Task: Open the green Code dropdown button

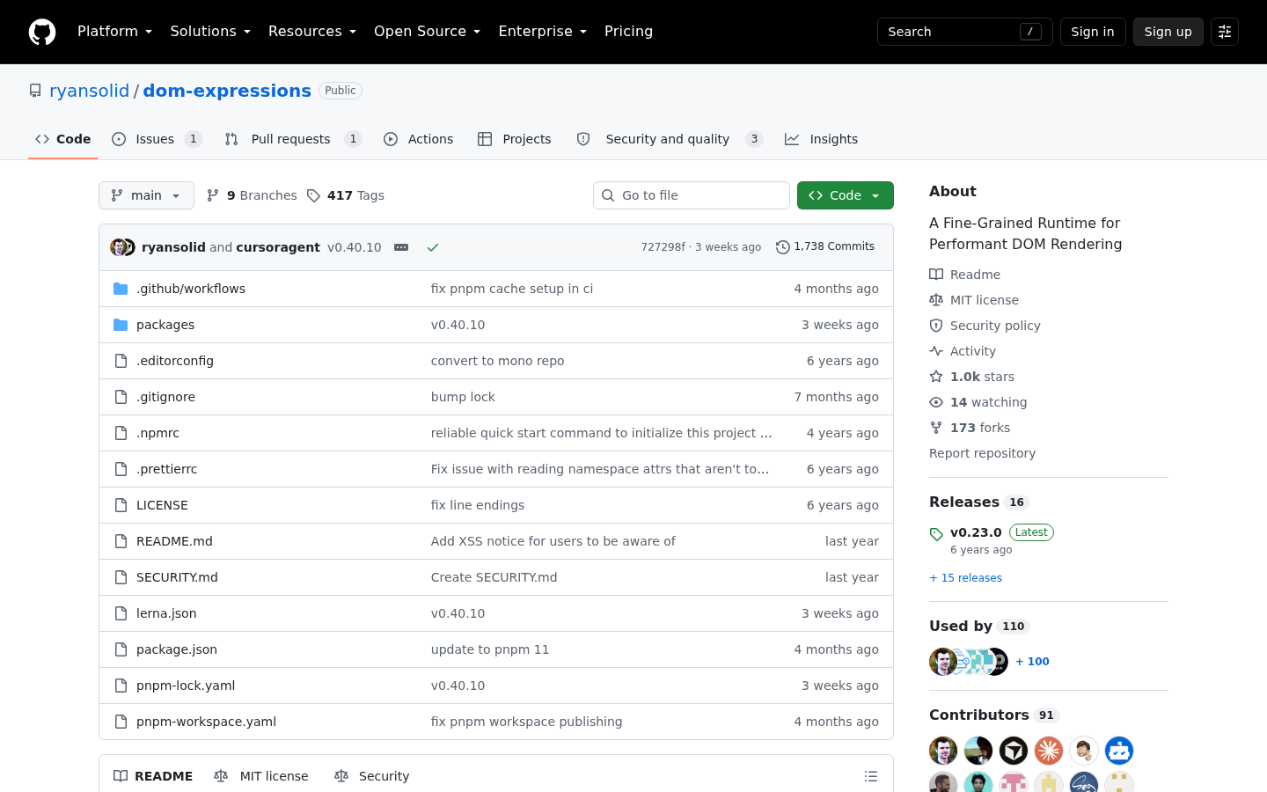Action: point(846,195)
